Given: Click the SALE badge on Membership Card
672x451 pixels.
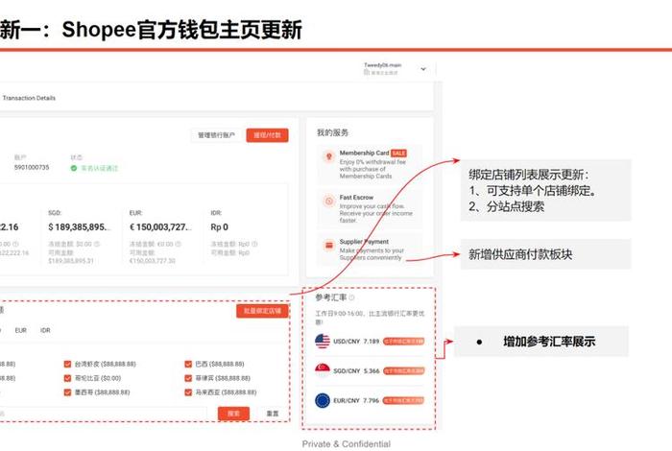Looking at the screenshot, I should pyautogui.click(x=398, y=153).
